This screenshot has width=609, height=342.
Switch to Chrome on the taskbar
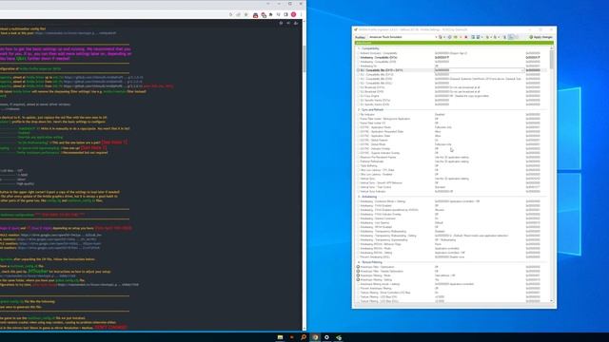315,337
